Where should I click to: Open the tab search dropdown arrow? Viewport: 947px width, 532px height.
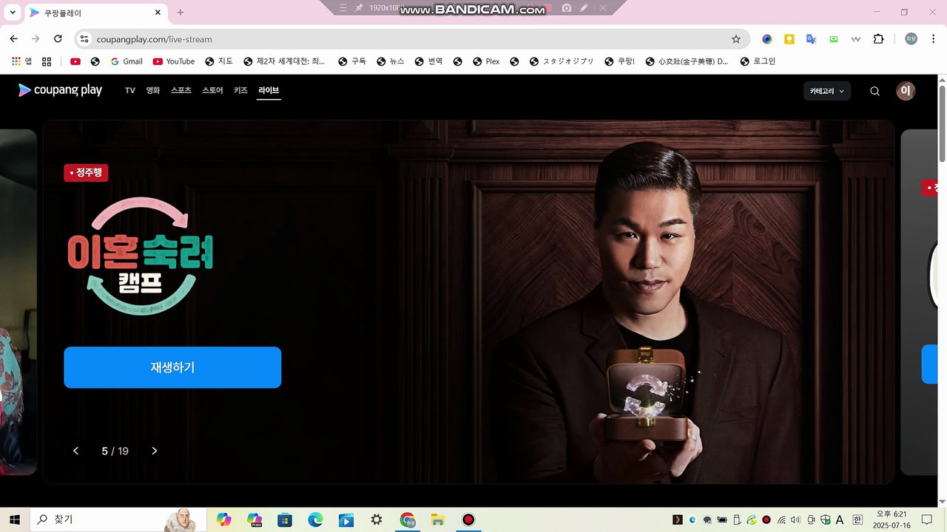coord(13,13)
